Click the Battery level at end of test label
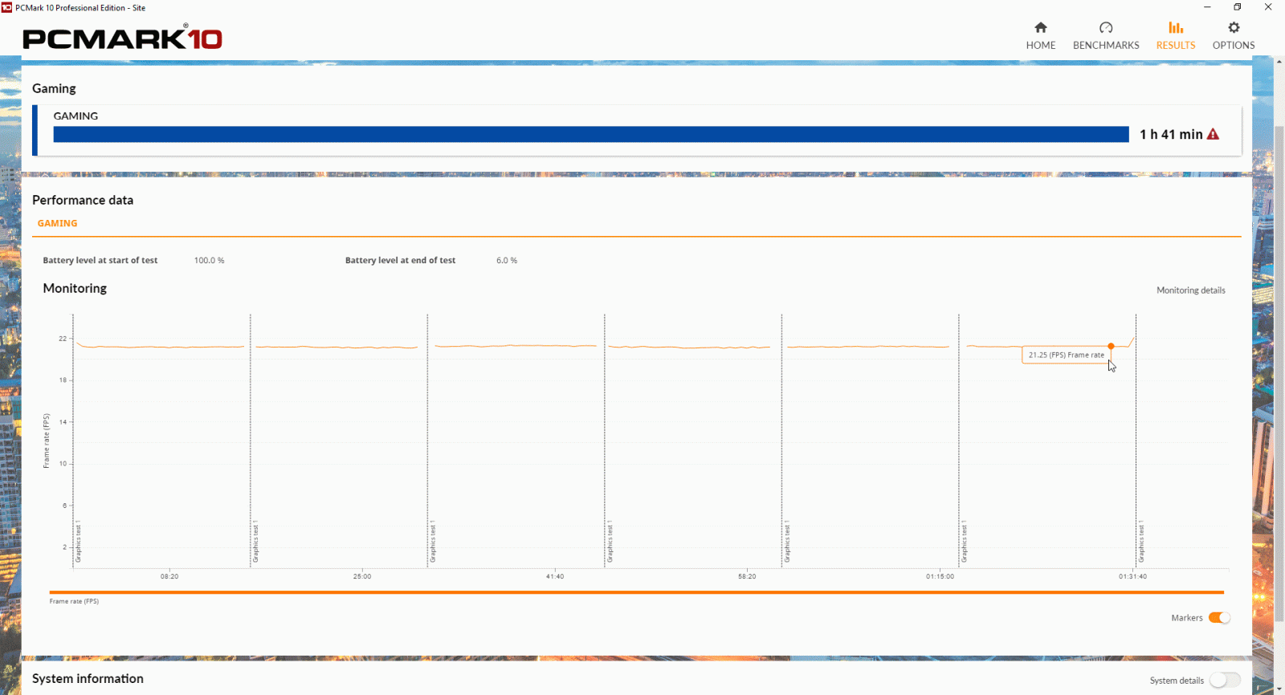 click(400, 261)
